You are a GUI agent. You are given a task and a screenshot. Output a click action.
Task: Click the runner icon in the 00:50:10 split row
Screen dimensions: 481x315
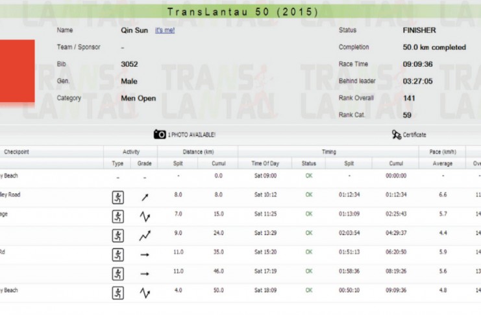click(x=117, y=293)
